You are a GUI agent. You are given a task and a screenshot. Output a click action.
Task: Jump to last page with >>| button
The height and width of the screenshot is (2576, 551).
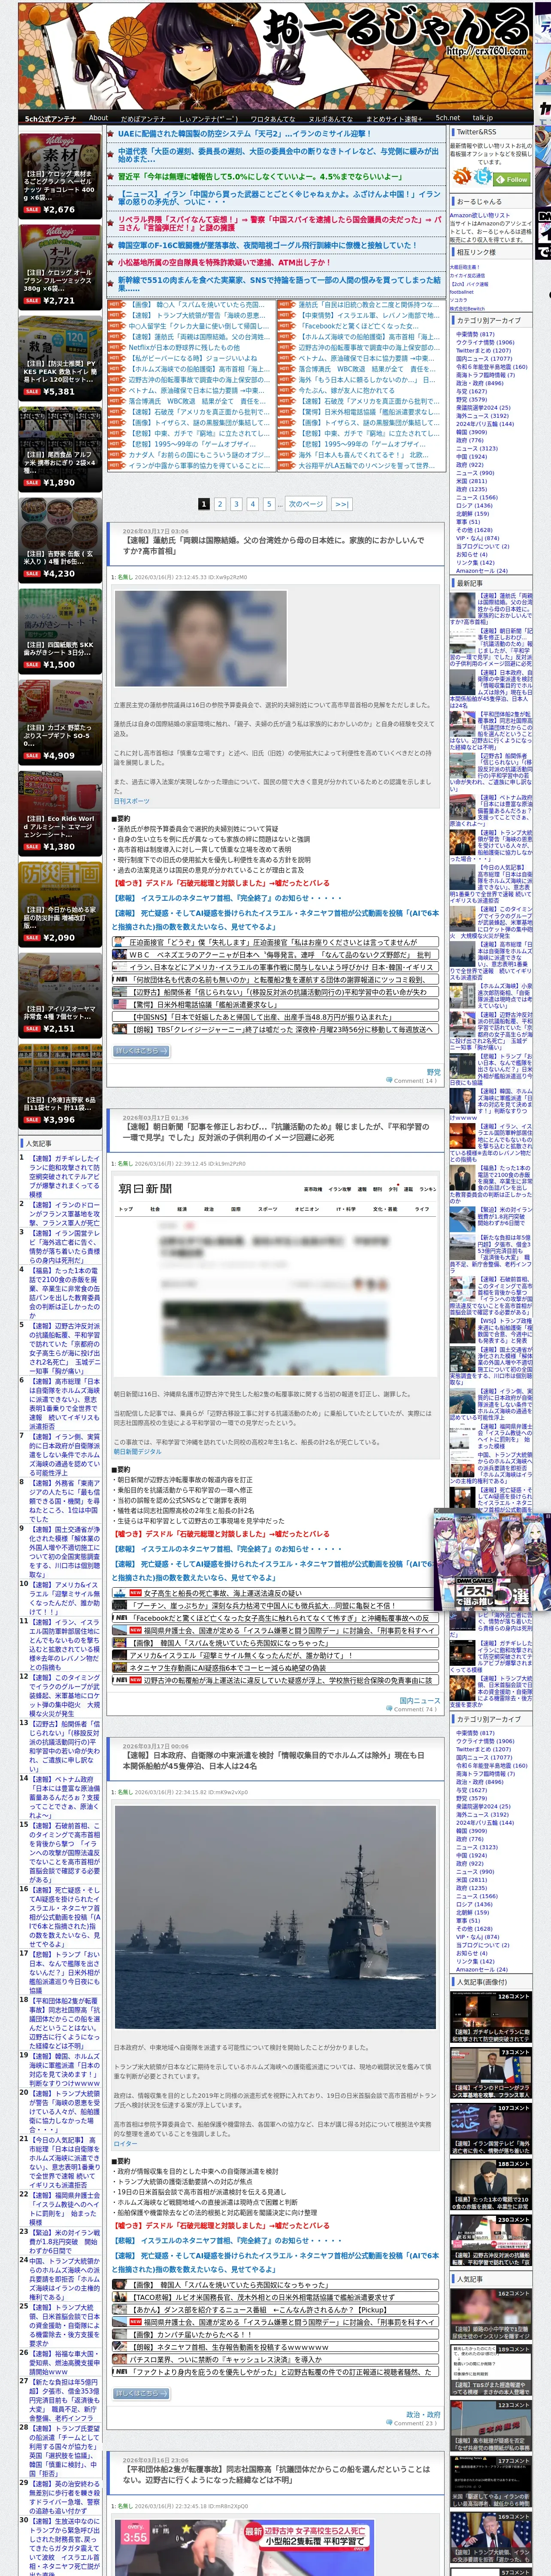[x=341, y=504]
